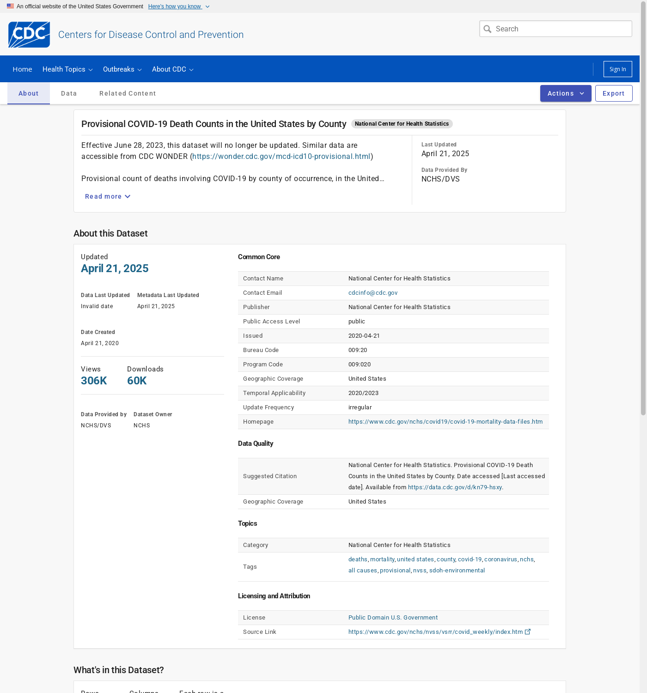Open the Public Domain U.S. Government license link
647x693 pixels.
pos(393,618)
